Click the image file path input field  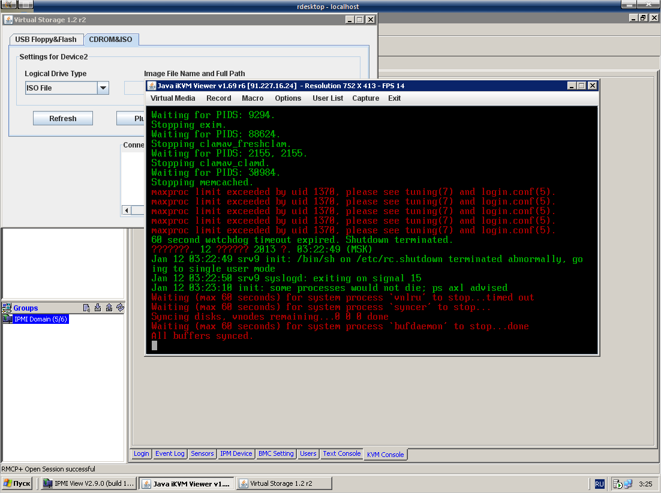[134, 88]
